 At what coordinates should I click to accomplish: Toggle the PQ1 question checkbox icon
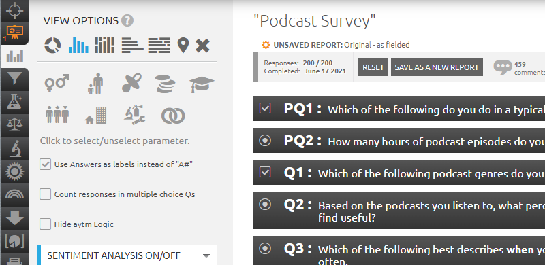click(x=265, y=108)
